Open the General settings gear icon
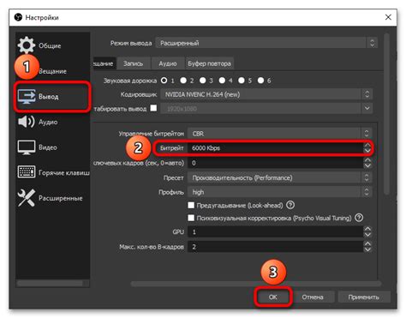This screenshot has width=406, height=318. pos(26,45)
